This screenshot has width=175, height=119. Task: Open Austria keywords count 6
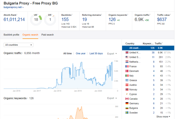(154, 85)
